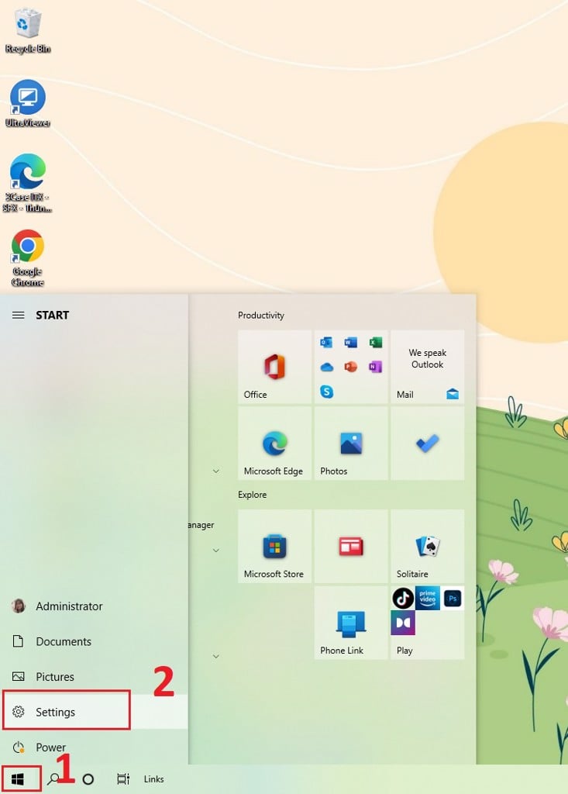This screenshot has width=568, height=794.
Task: Launch Microsoft Edge tile
Action: (x=274, y=443)
